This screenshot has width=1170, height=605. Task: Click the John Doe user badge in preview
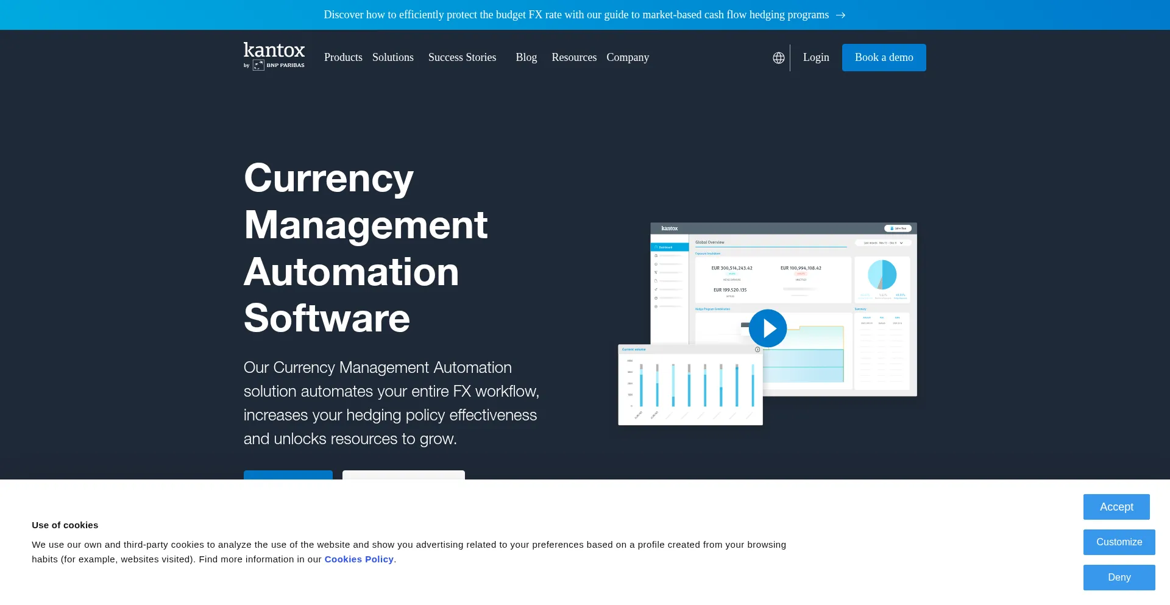pyautogui.click(x=898, y=228)
